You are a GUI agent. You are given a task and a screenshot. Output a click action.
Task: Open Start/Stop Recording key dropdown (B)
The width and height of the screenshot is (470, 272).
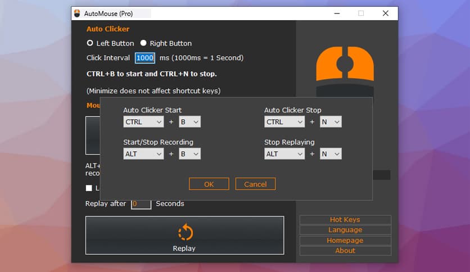(189, 154)
